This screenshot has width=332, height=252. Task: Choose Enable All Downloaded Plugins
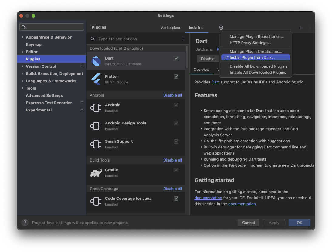pos(258,73)
